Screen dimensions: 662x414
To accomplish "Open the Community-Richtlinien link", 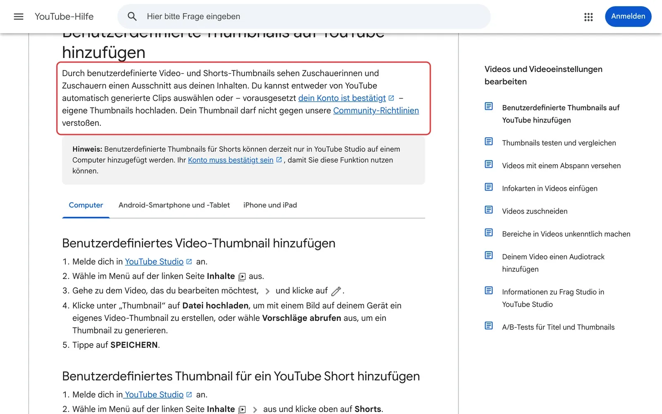I will 376,111.
